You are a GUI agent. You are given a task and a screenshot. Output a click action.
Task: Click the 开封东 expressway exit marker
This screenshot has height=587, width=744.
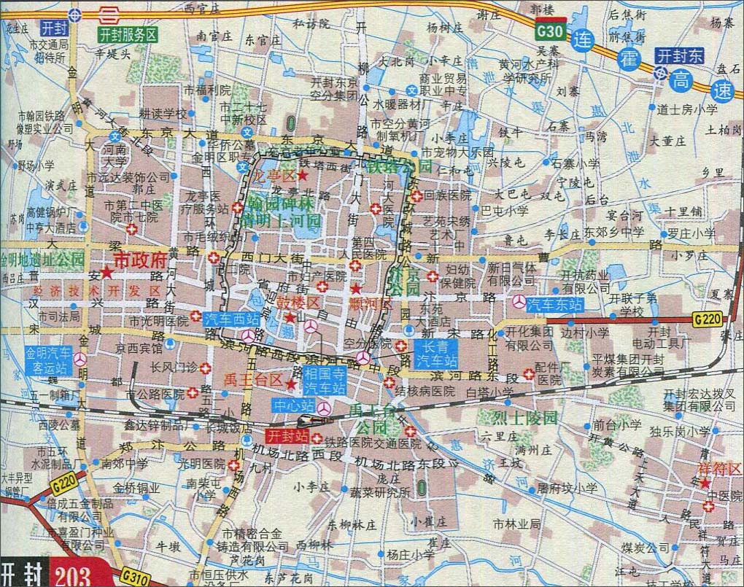(659, 72)
